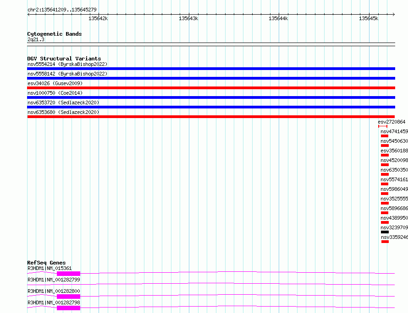Click the blue bar under nsv5554214
This screenshot has height=313, width=408.
(x=211, y=69)
